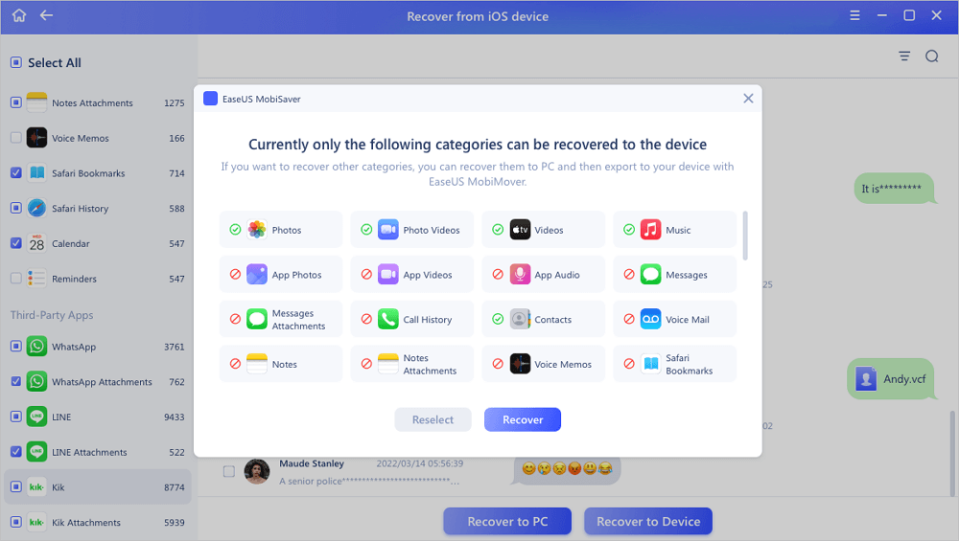Toggle the LINE checkbox
The width and height of the screenshot is (959, 541).
coord(16,417)
